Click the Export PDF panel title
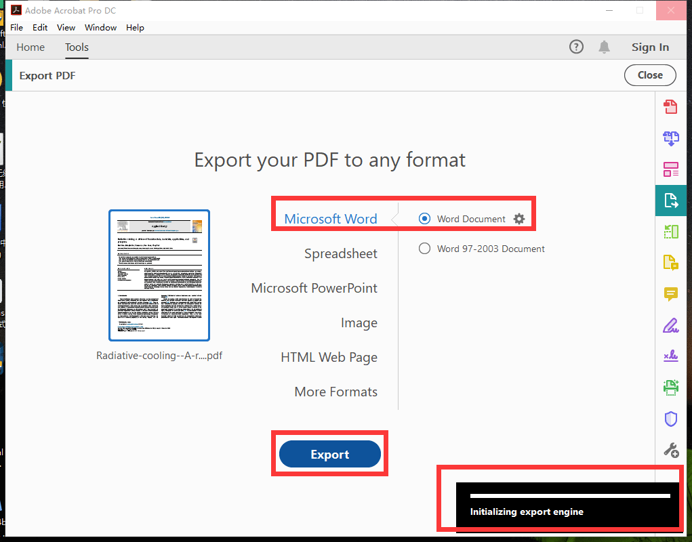 point(47,75)
